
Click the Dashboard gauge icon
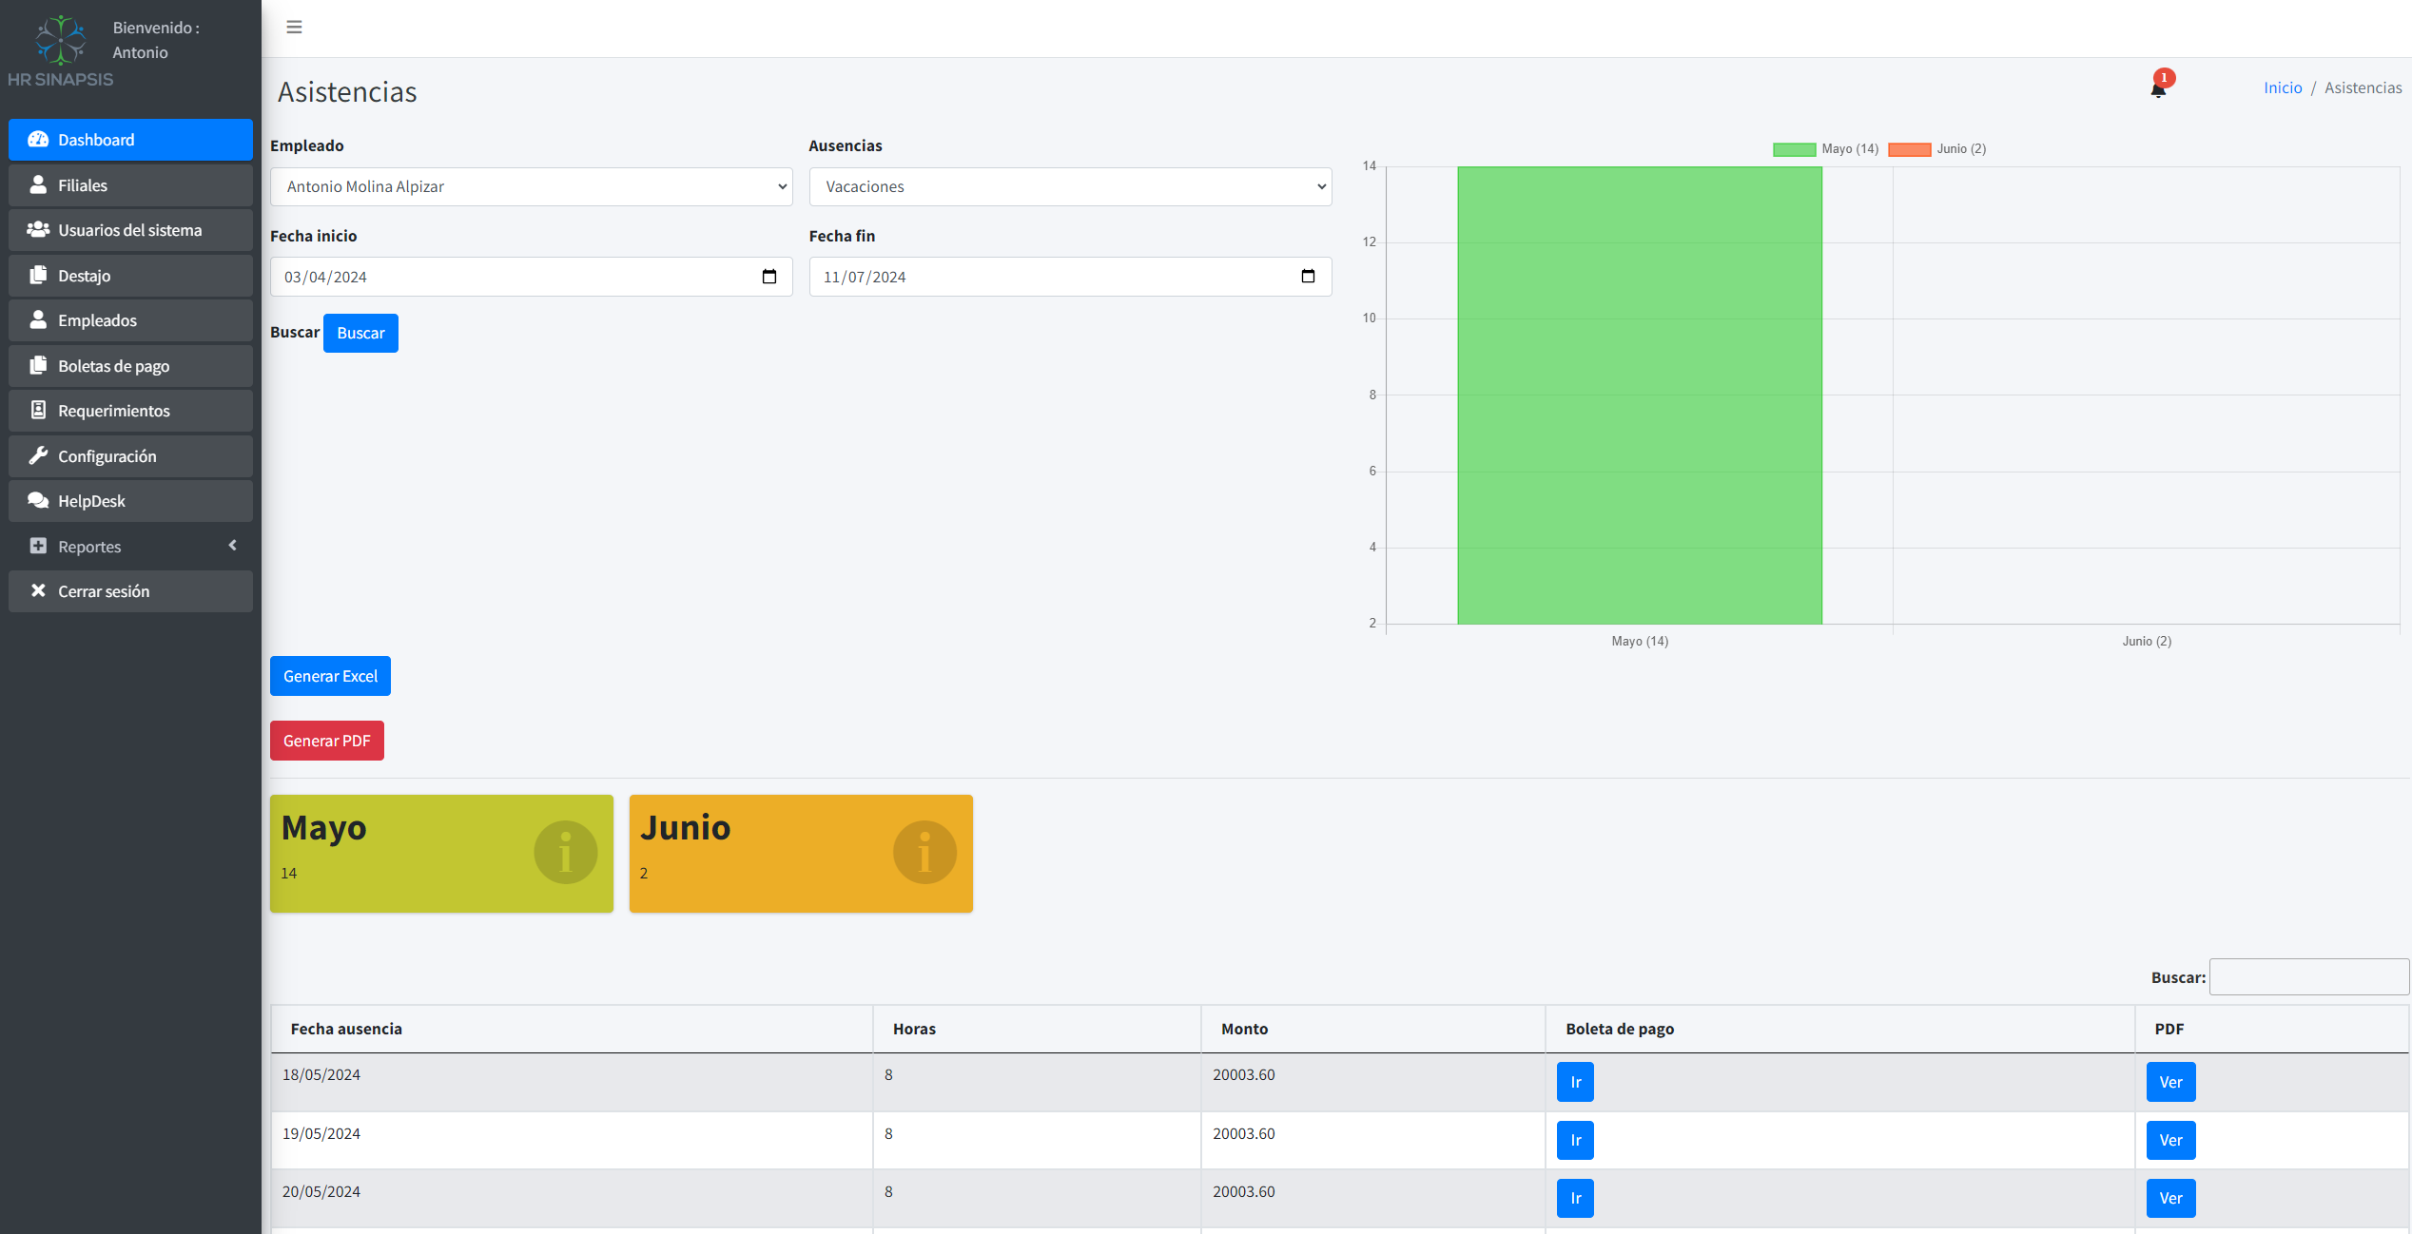coord(38,140)
